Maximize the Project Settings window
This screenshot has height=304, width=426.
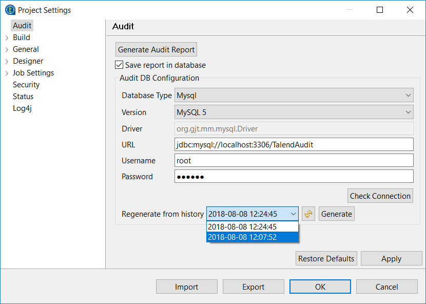point(380,10)
